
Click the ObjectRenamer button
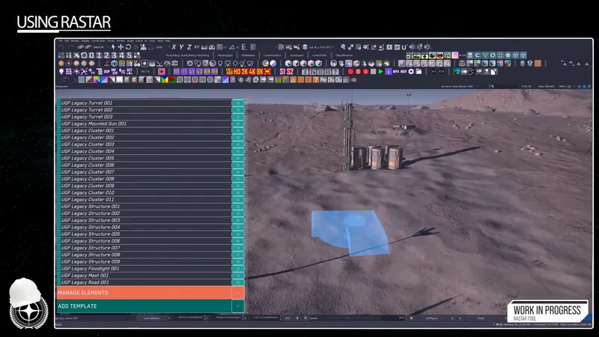pos(344,55)
